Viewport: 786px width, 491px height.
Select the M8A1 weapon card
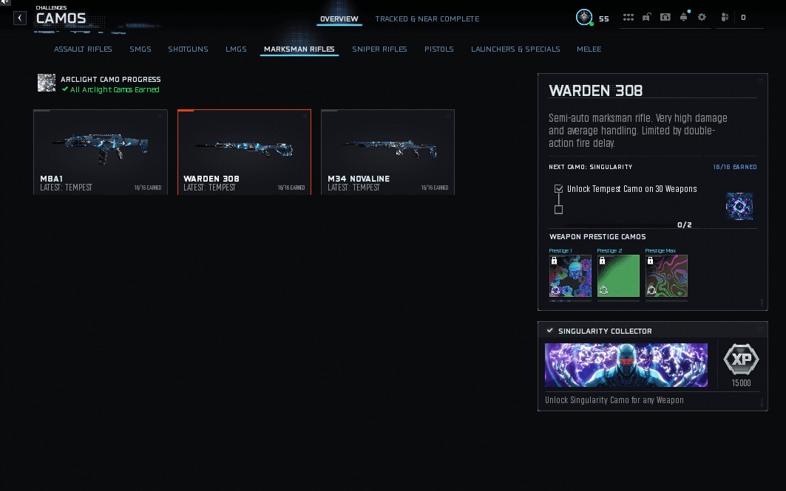pos(101,152)
